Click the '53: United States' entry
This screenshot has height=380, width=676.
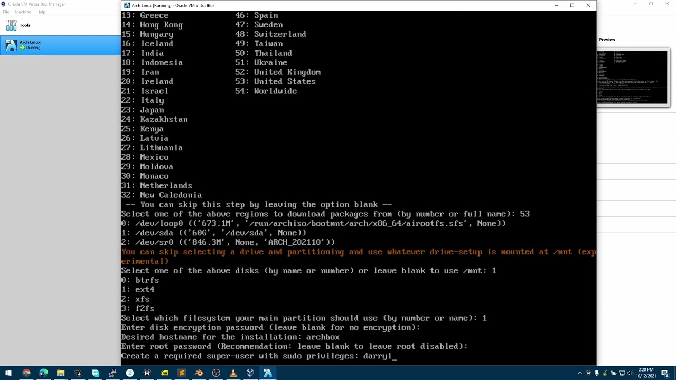click(275, 82)
